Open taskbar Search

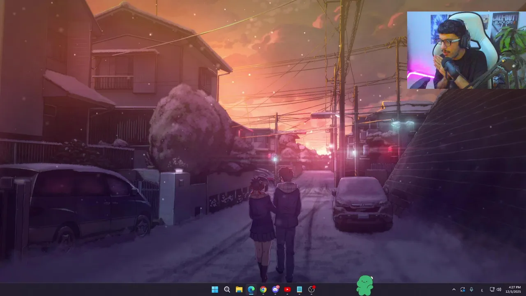(227, 289)
